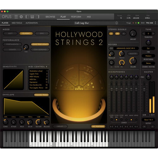Load the Close Sec microphone
The image size is (158, 158).
click(117, 120)
